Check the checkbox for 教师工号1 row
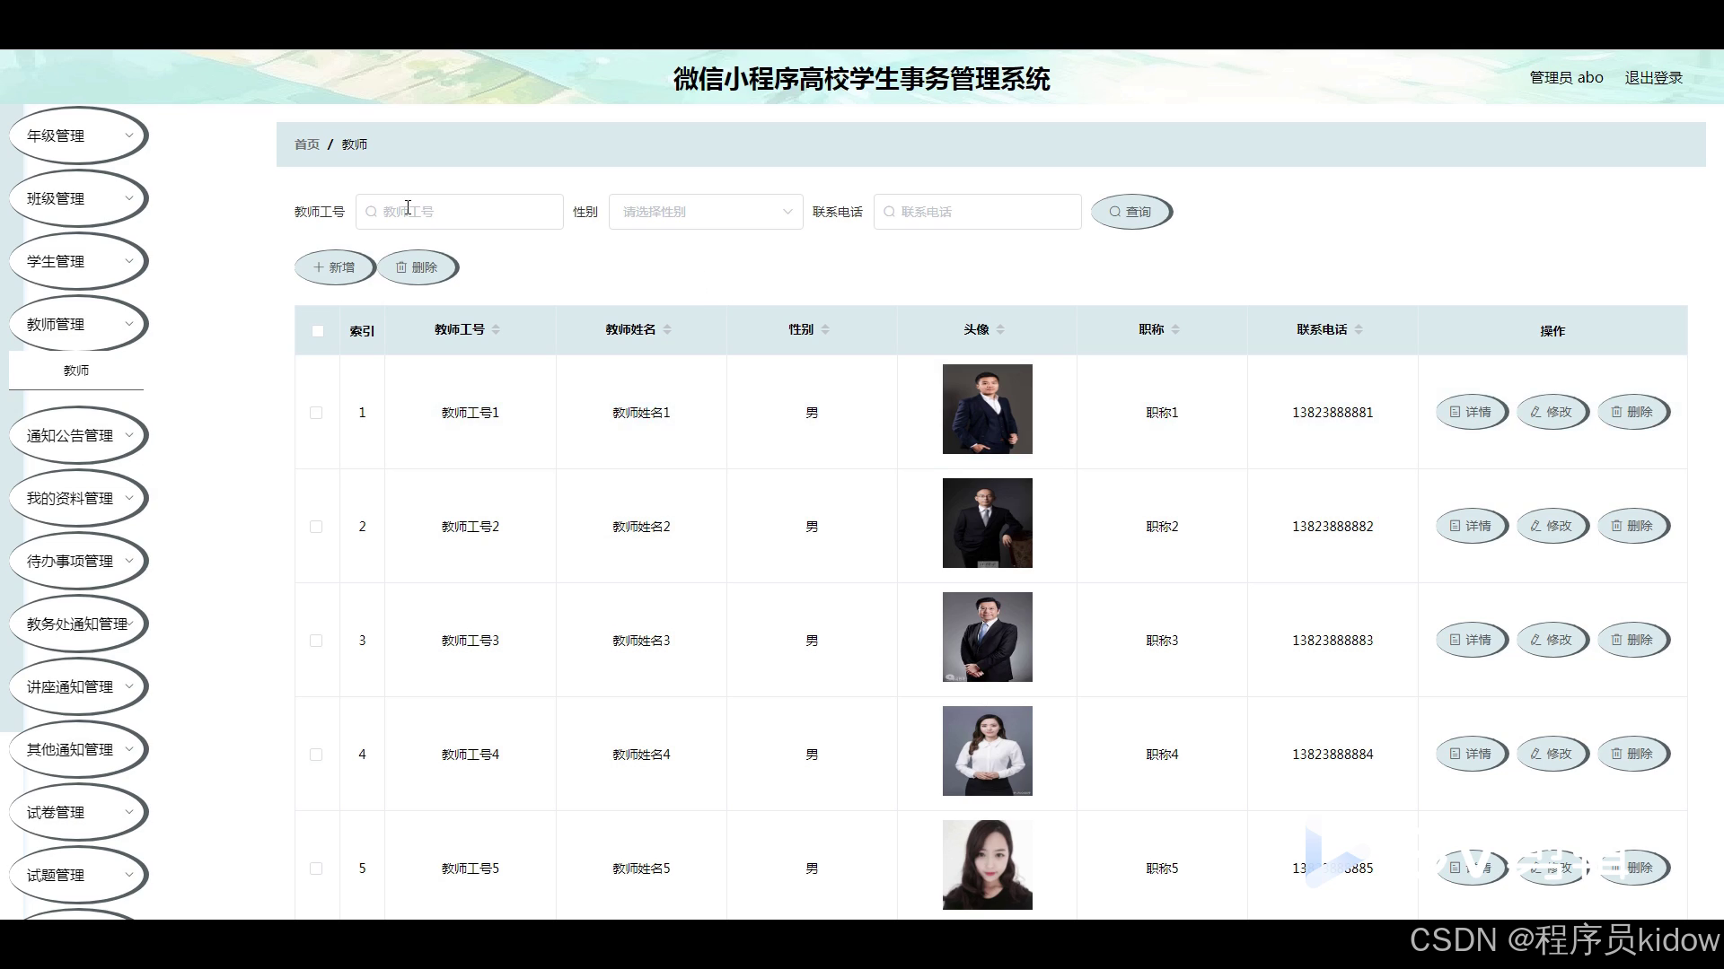 click(316, 412)
